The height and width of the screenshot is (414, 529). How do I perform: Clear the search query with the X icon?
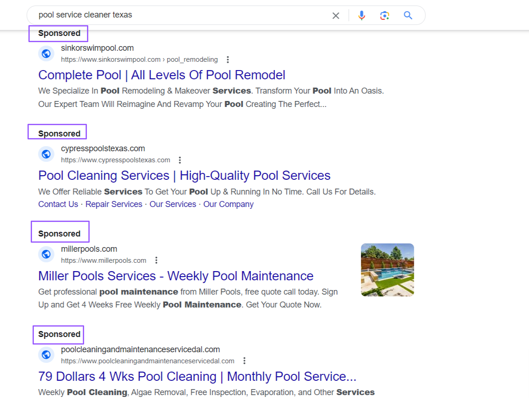pos(336,15)
